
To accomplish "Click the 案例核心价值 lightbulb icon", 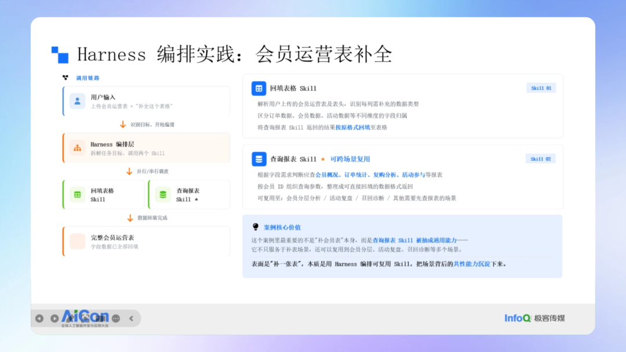I will (256, 227).
